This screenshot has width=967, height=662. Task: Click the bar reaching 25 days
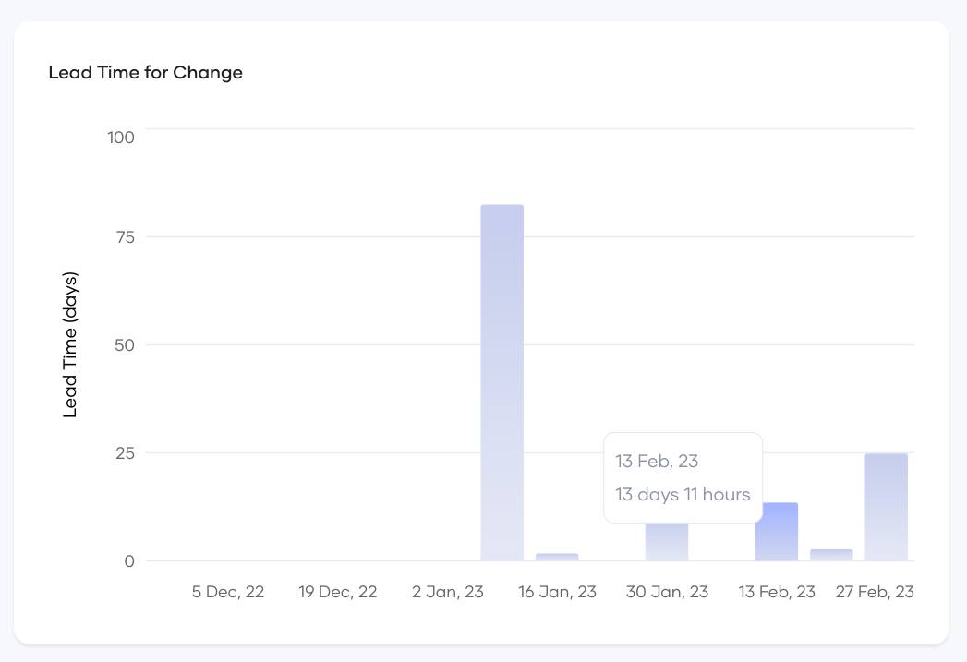[886, 507]
